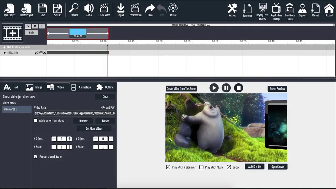
Task: Remove the selected video
Action: coord(83,121)
